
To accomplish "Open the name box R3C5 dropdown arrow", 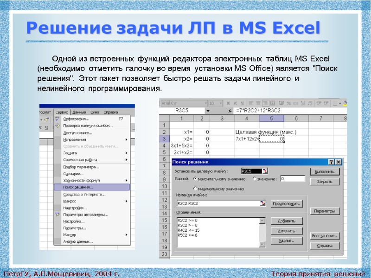I will (x=208, y=111).
